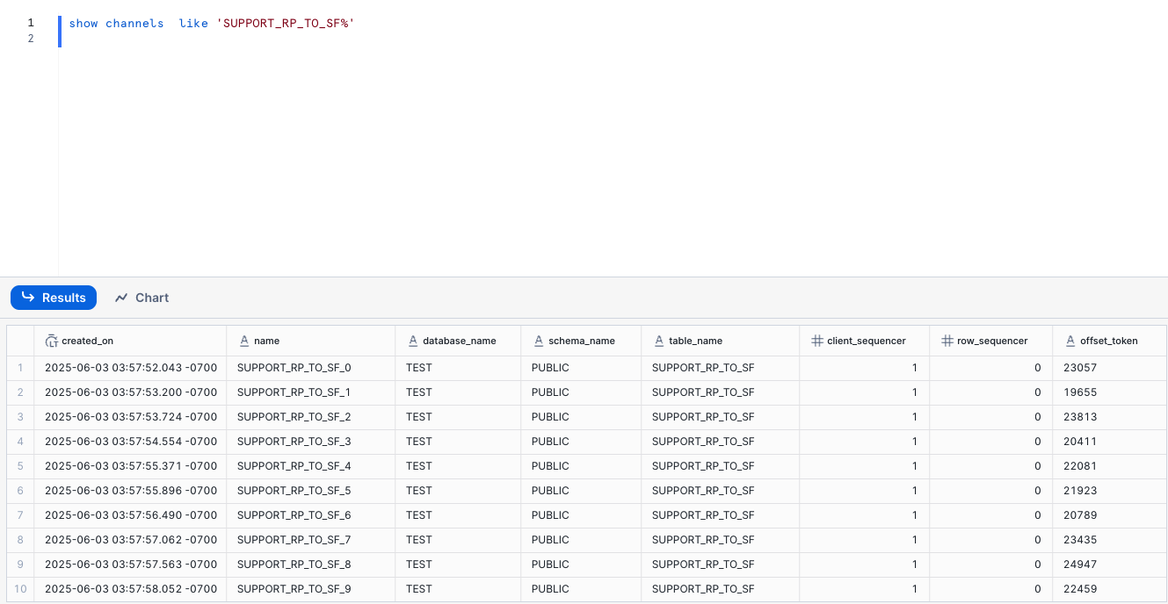Image resolution: width=1168 pixels, height=604 pixels.
Task: Click the line chart icon in the Chart tab
Action: (121, 298)
